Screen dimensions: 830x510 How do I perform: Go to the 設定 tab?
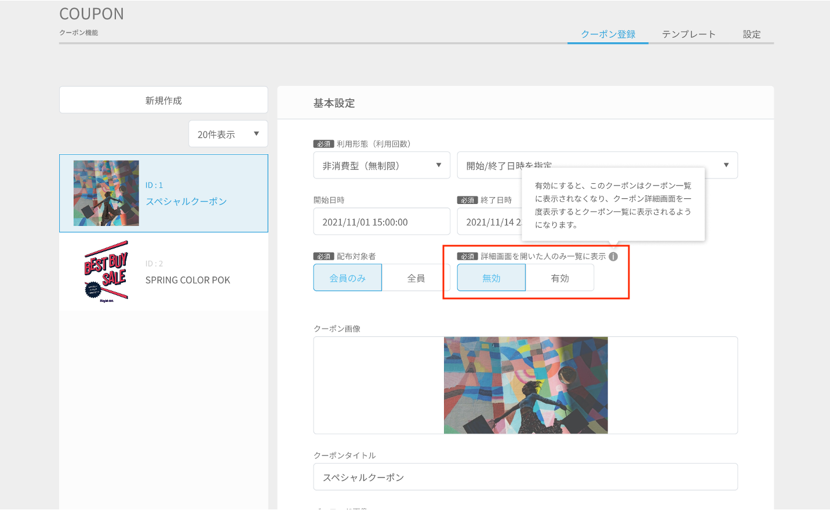click(x=752, y=34)
